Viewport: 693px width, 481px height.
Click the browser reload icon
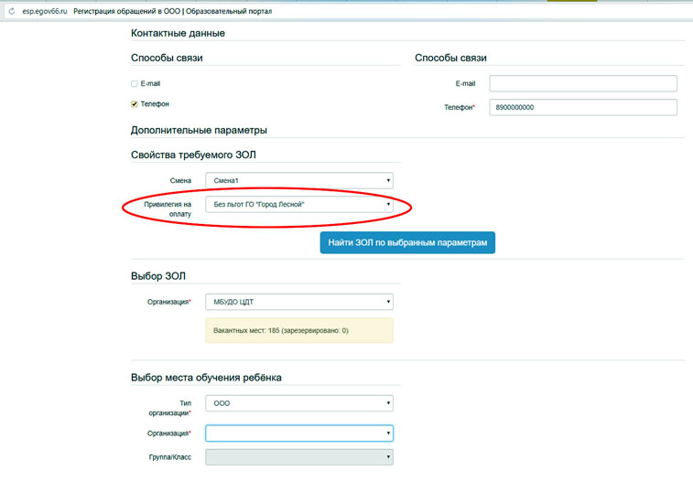pos(12,11)
